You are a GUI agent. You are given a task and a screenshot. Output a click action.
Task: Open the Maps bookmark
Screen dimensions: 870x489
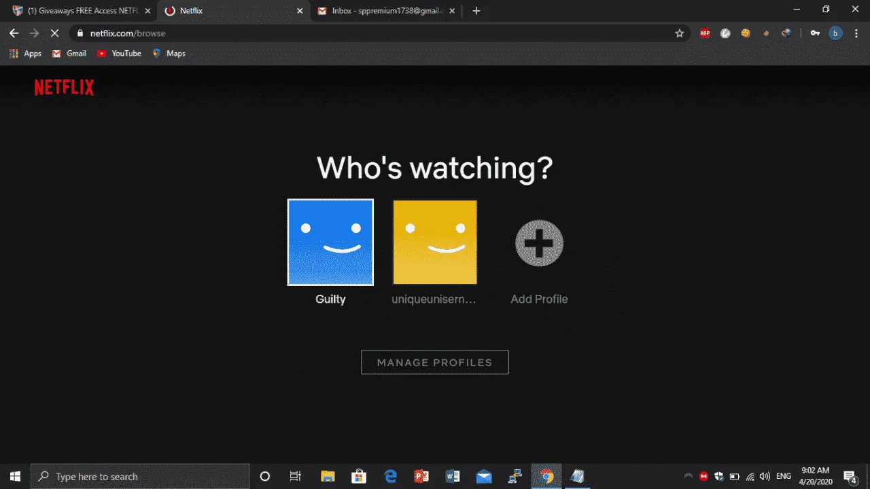coord(169,53)
